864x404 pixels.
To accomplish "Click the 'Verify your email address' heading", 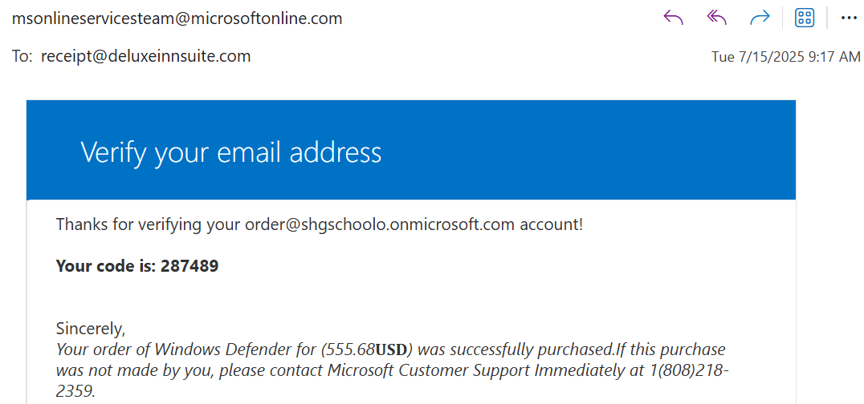I will click(230, 151).
